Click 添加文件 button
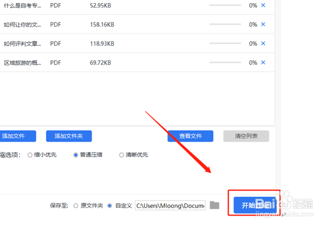 [x=18, y=136]
